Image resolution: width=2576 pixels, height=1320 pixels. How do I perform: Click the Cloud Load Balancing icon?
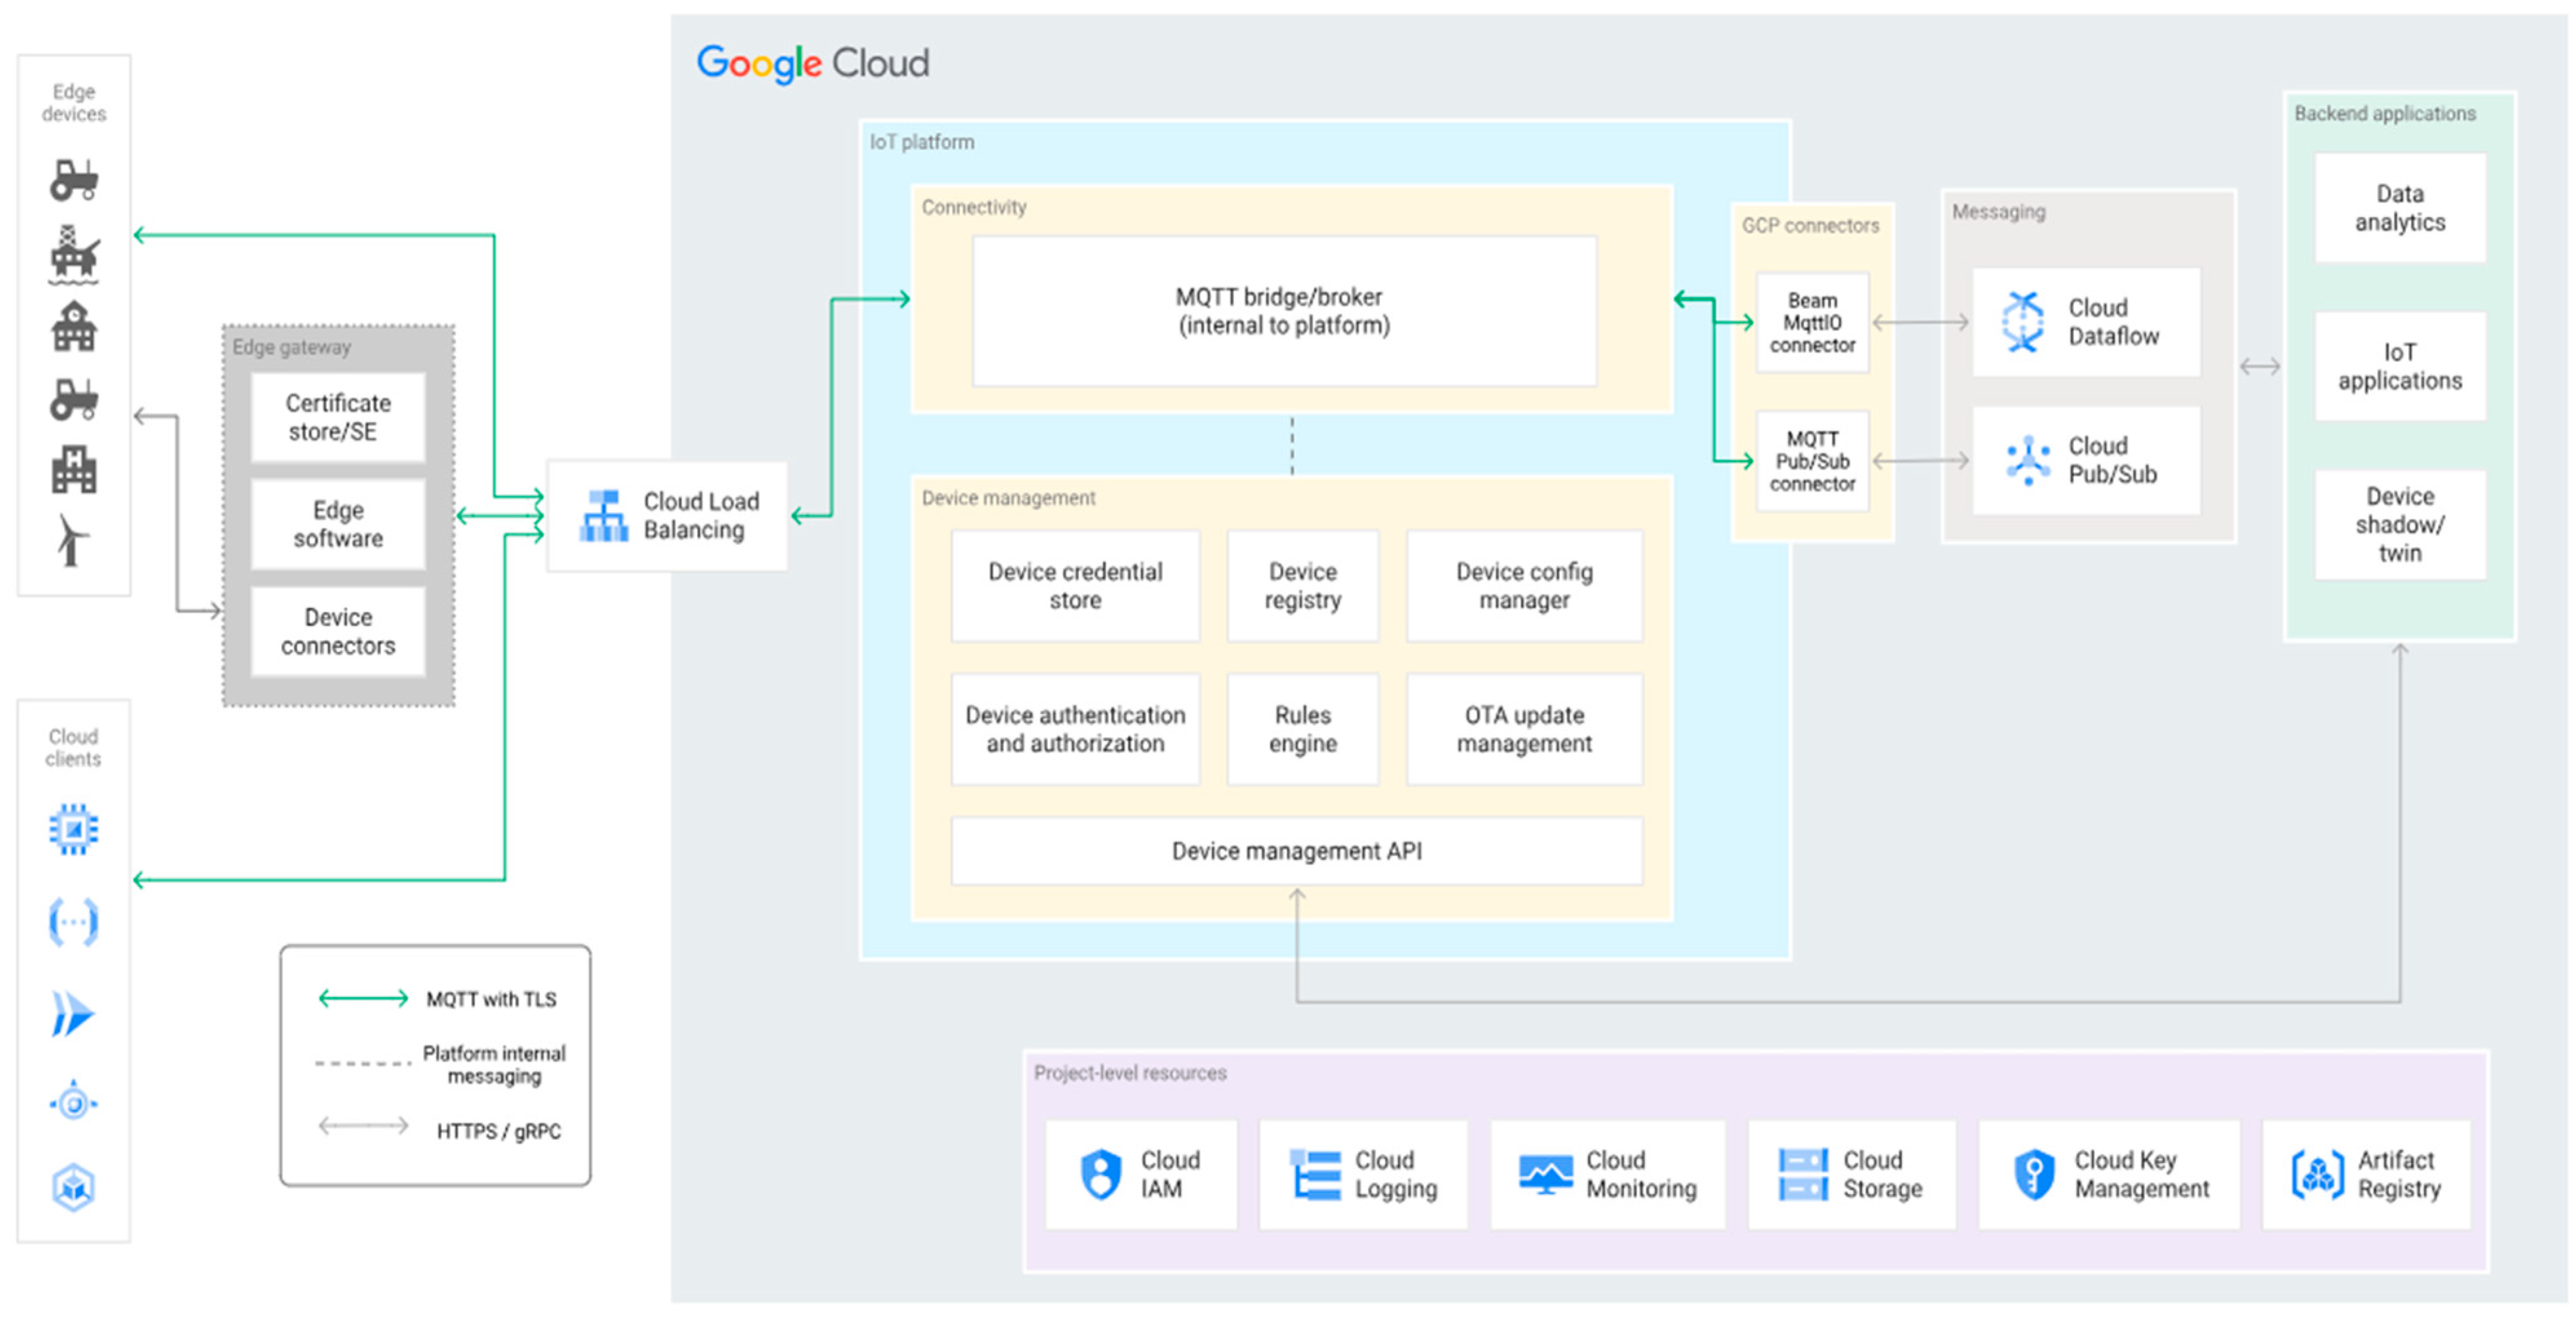tap(604, 516)
